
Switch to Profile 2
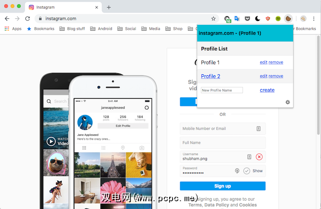[210, 76]
